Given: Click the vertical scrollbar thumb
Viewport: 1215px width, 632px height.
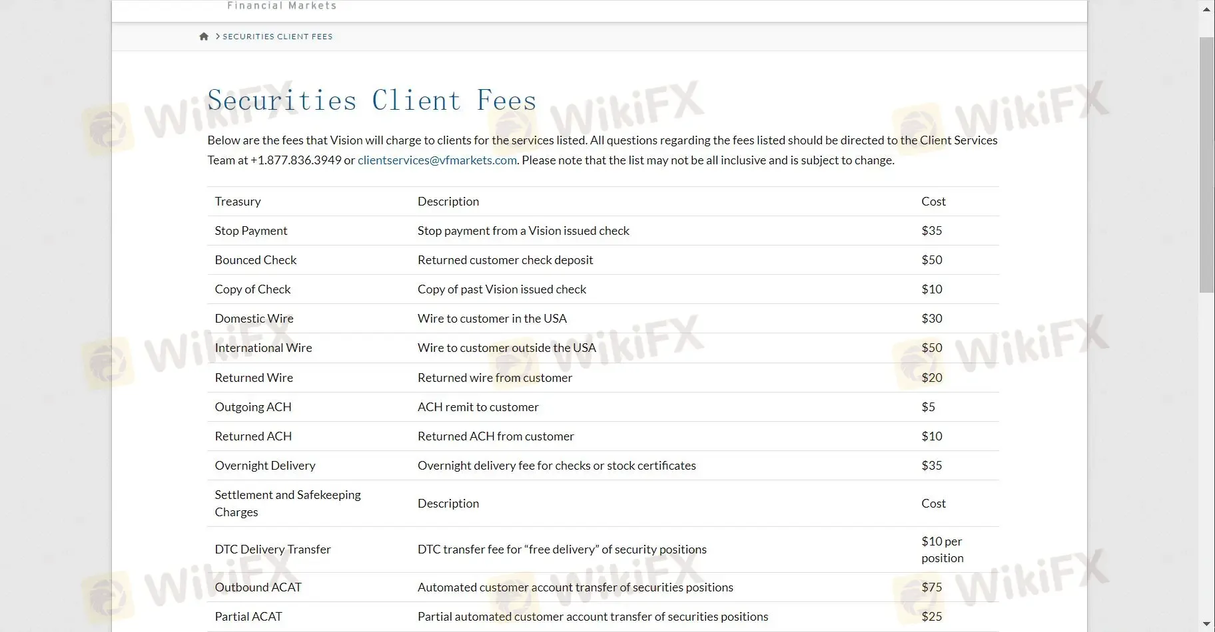Looking at the screenshot, I should pyautogui.click(x=1206, y=165).
